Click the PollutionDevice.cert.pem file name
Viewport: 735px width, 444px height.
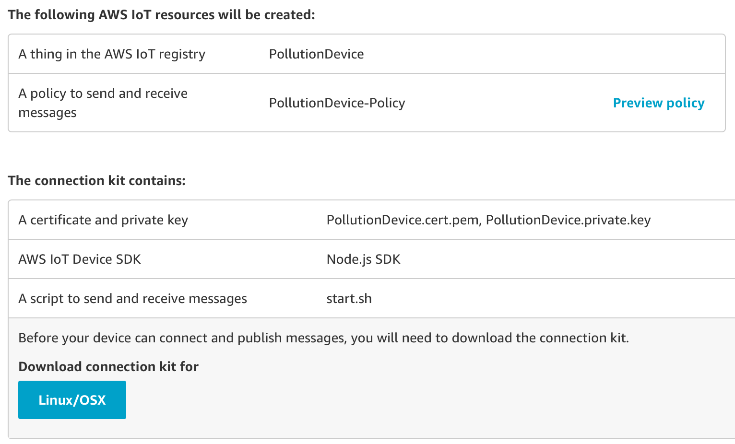coord(403,220)
